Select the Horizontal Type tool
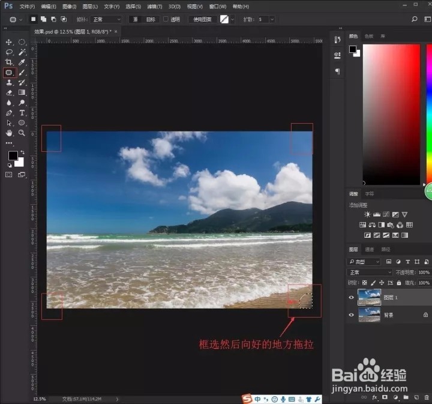Screen dimensions: 432x404 coord(22,113)
